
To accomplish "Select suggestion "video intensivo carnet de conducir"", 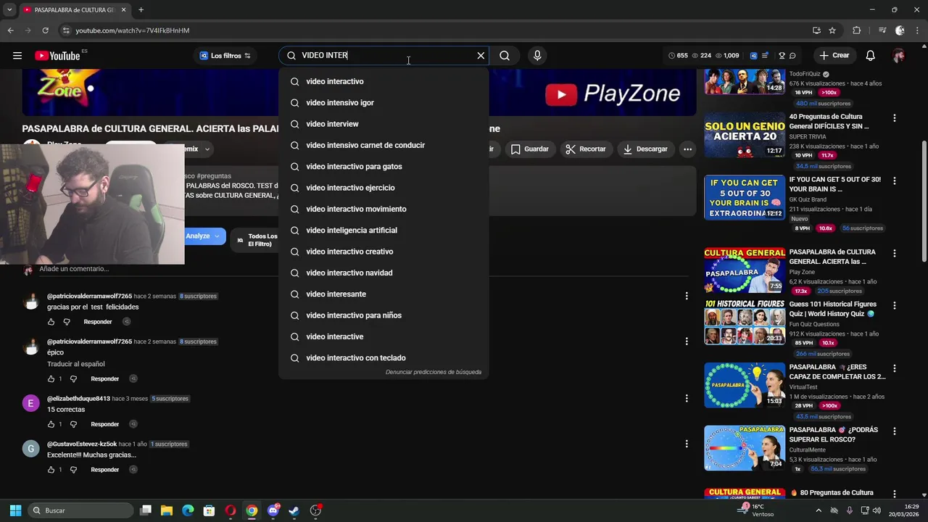I will click(x=384, y=145).
